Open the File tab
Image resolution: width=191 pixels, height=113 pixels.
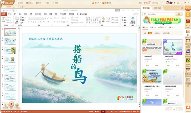tap(3, 14)
